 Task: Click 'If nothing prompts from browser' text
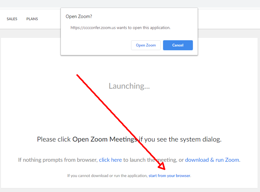click(58, 160)
